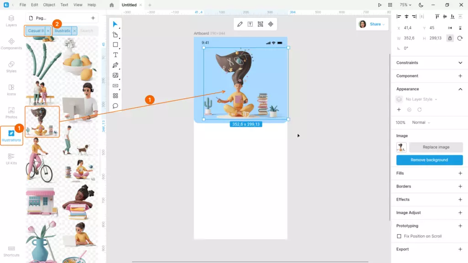Open the Components panel
This screenshot has width=468, height=263.
pyautogui.click(x=11, y=44)
